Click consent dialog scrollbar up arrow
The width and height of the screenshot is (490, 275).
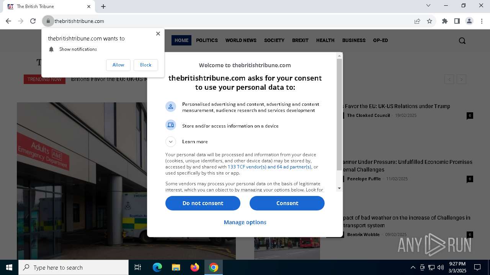[339, 56]
